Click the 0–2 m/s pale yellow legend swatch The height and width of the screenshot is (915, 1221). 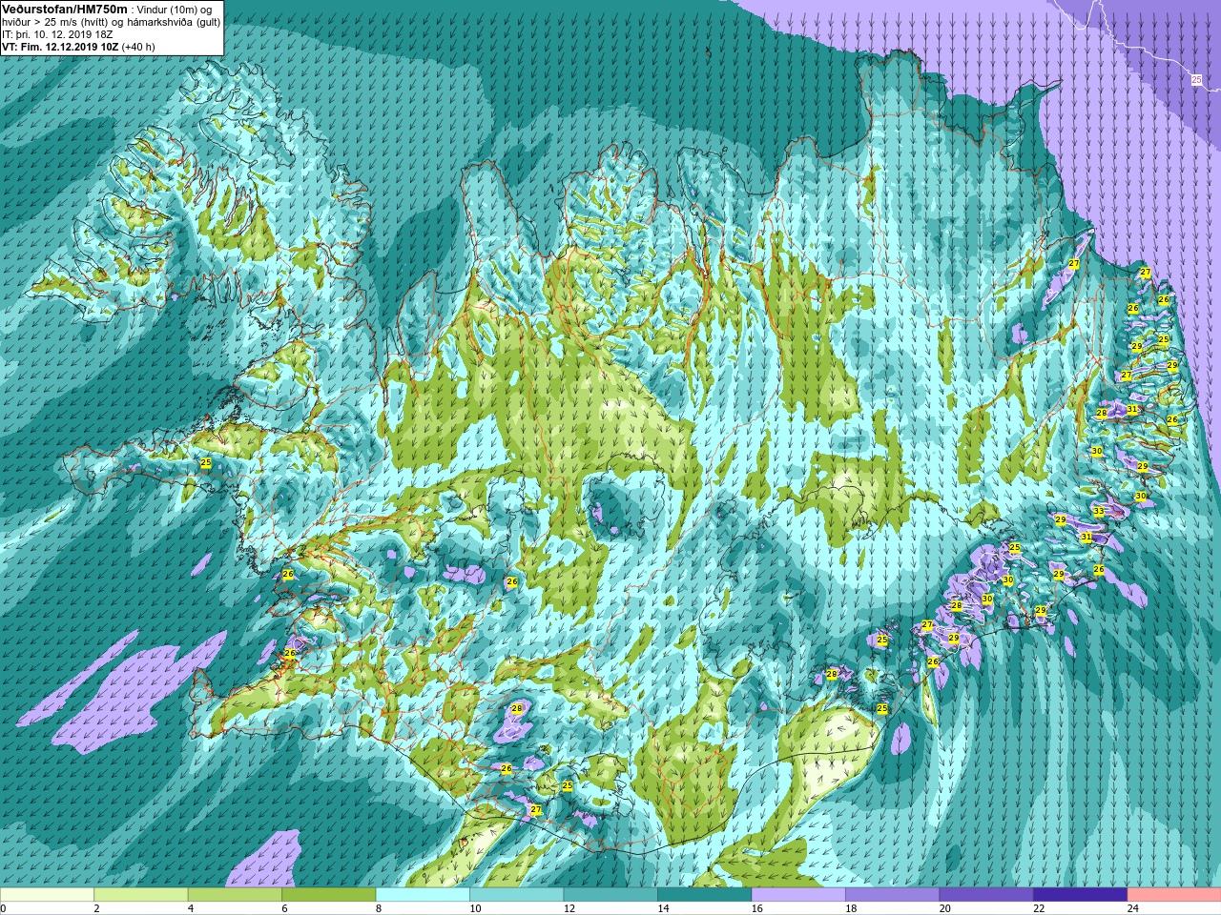[x=48, y=895]
